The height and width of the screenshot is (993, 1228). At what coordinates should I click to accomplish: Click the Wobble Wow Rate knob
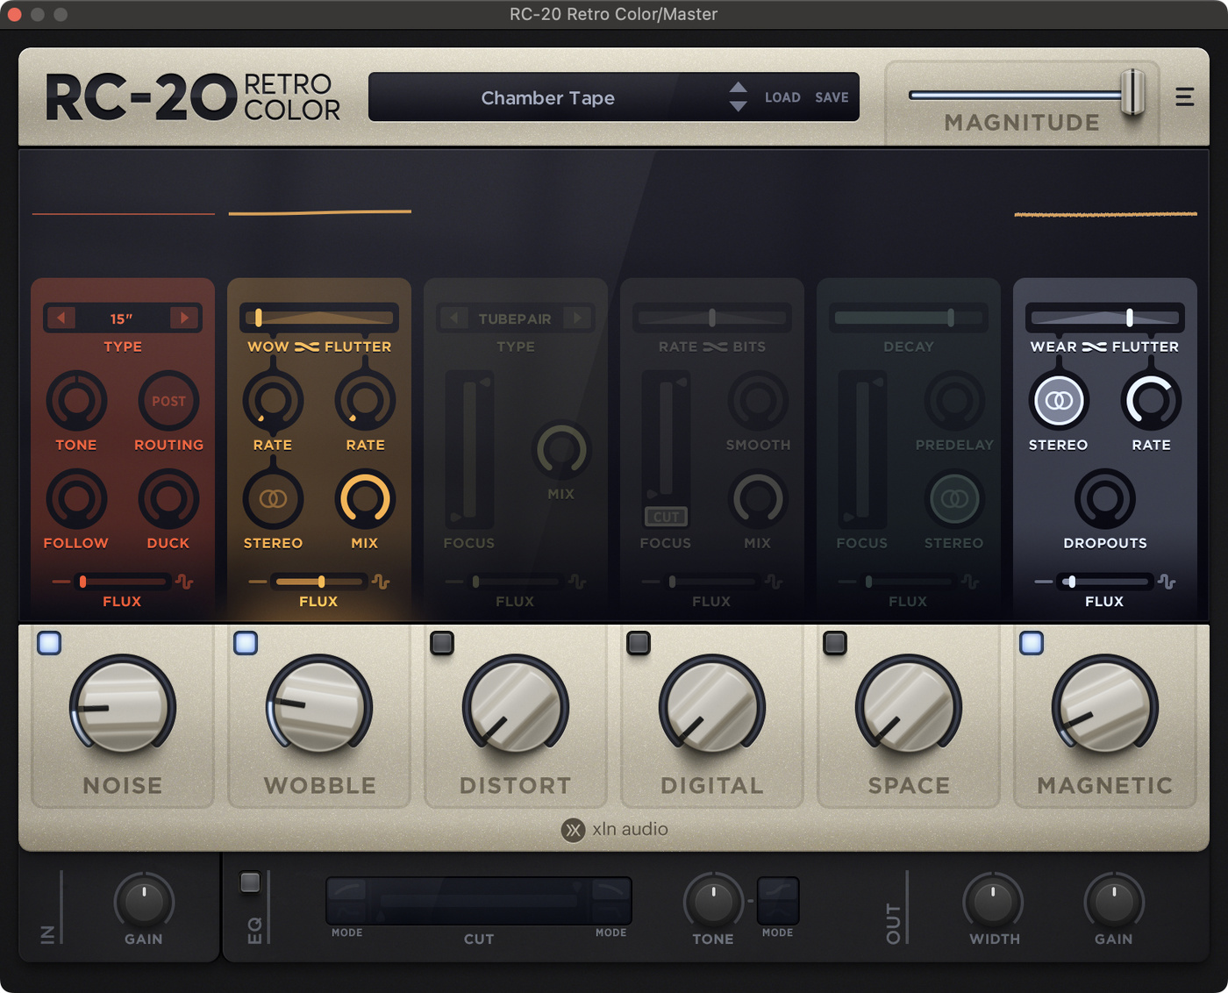coord(273,401)
